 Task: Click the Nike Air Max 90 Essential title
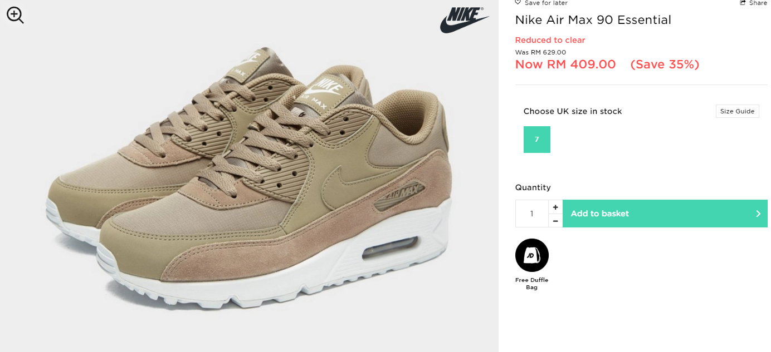coord(593,20)
